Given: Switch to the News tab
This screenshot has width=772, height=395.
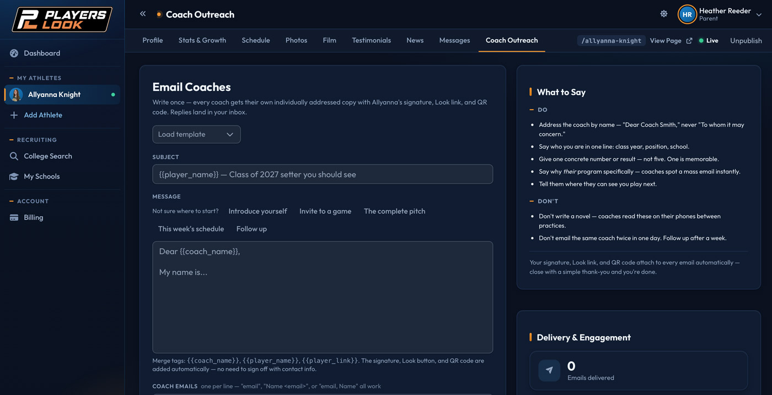Looking at the screenshot, I should [415, 40].
